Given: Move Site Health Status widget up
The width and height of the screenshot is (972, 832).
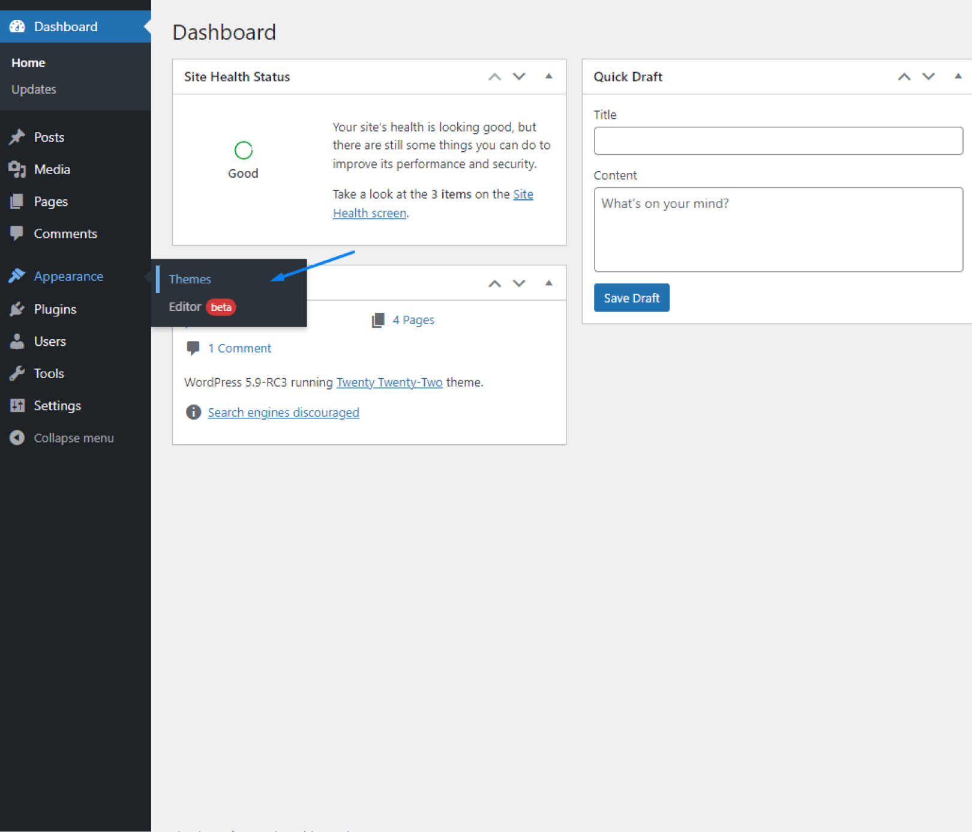Looking at the screenshot, I should pyautogui.click(x=494, y=77).
